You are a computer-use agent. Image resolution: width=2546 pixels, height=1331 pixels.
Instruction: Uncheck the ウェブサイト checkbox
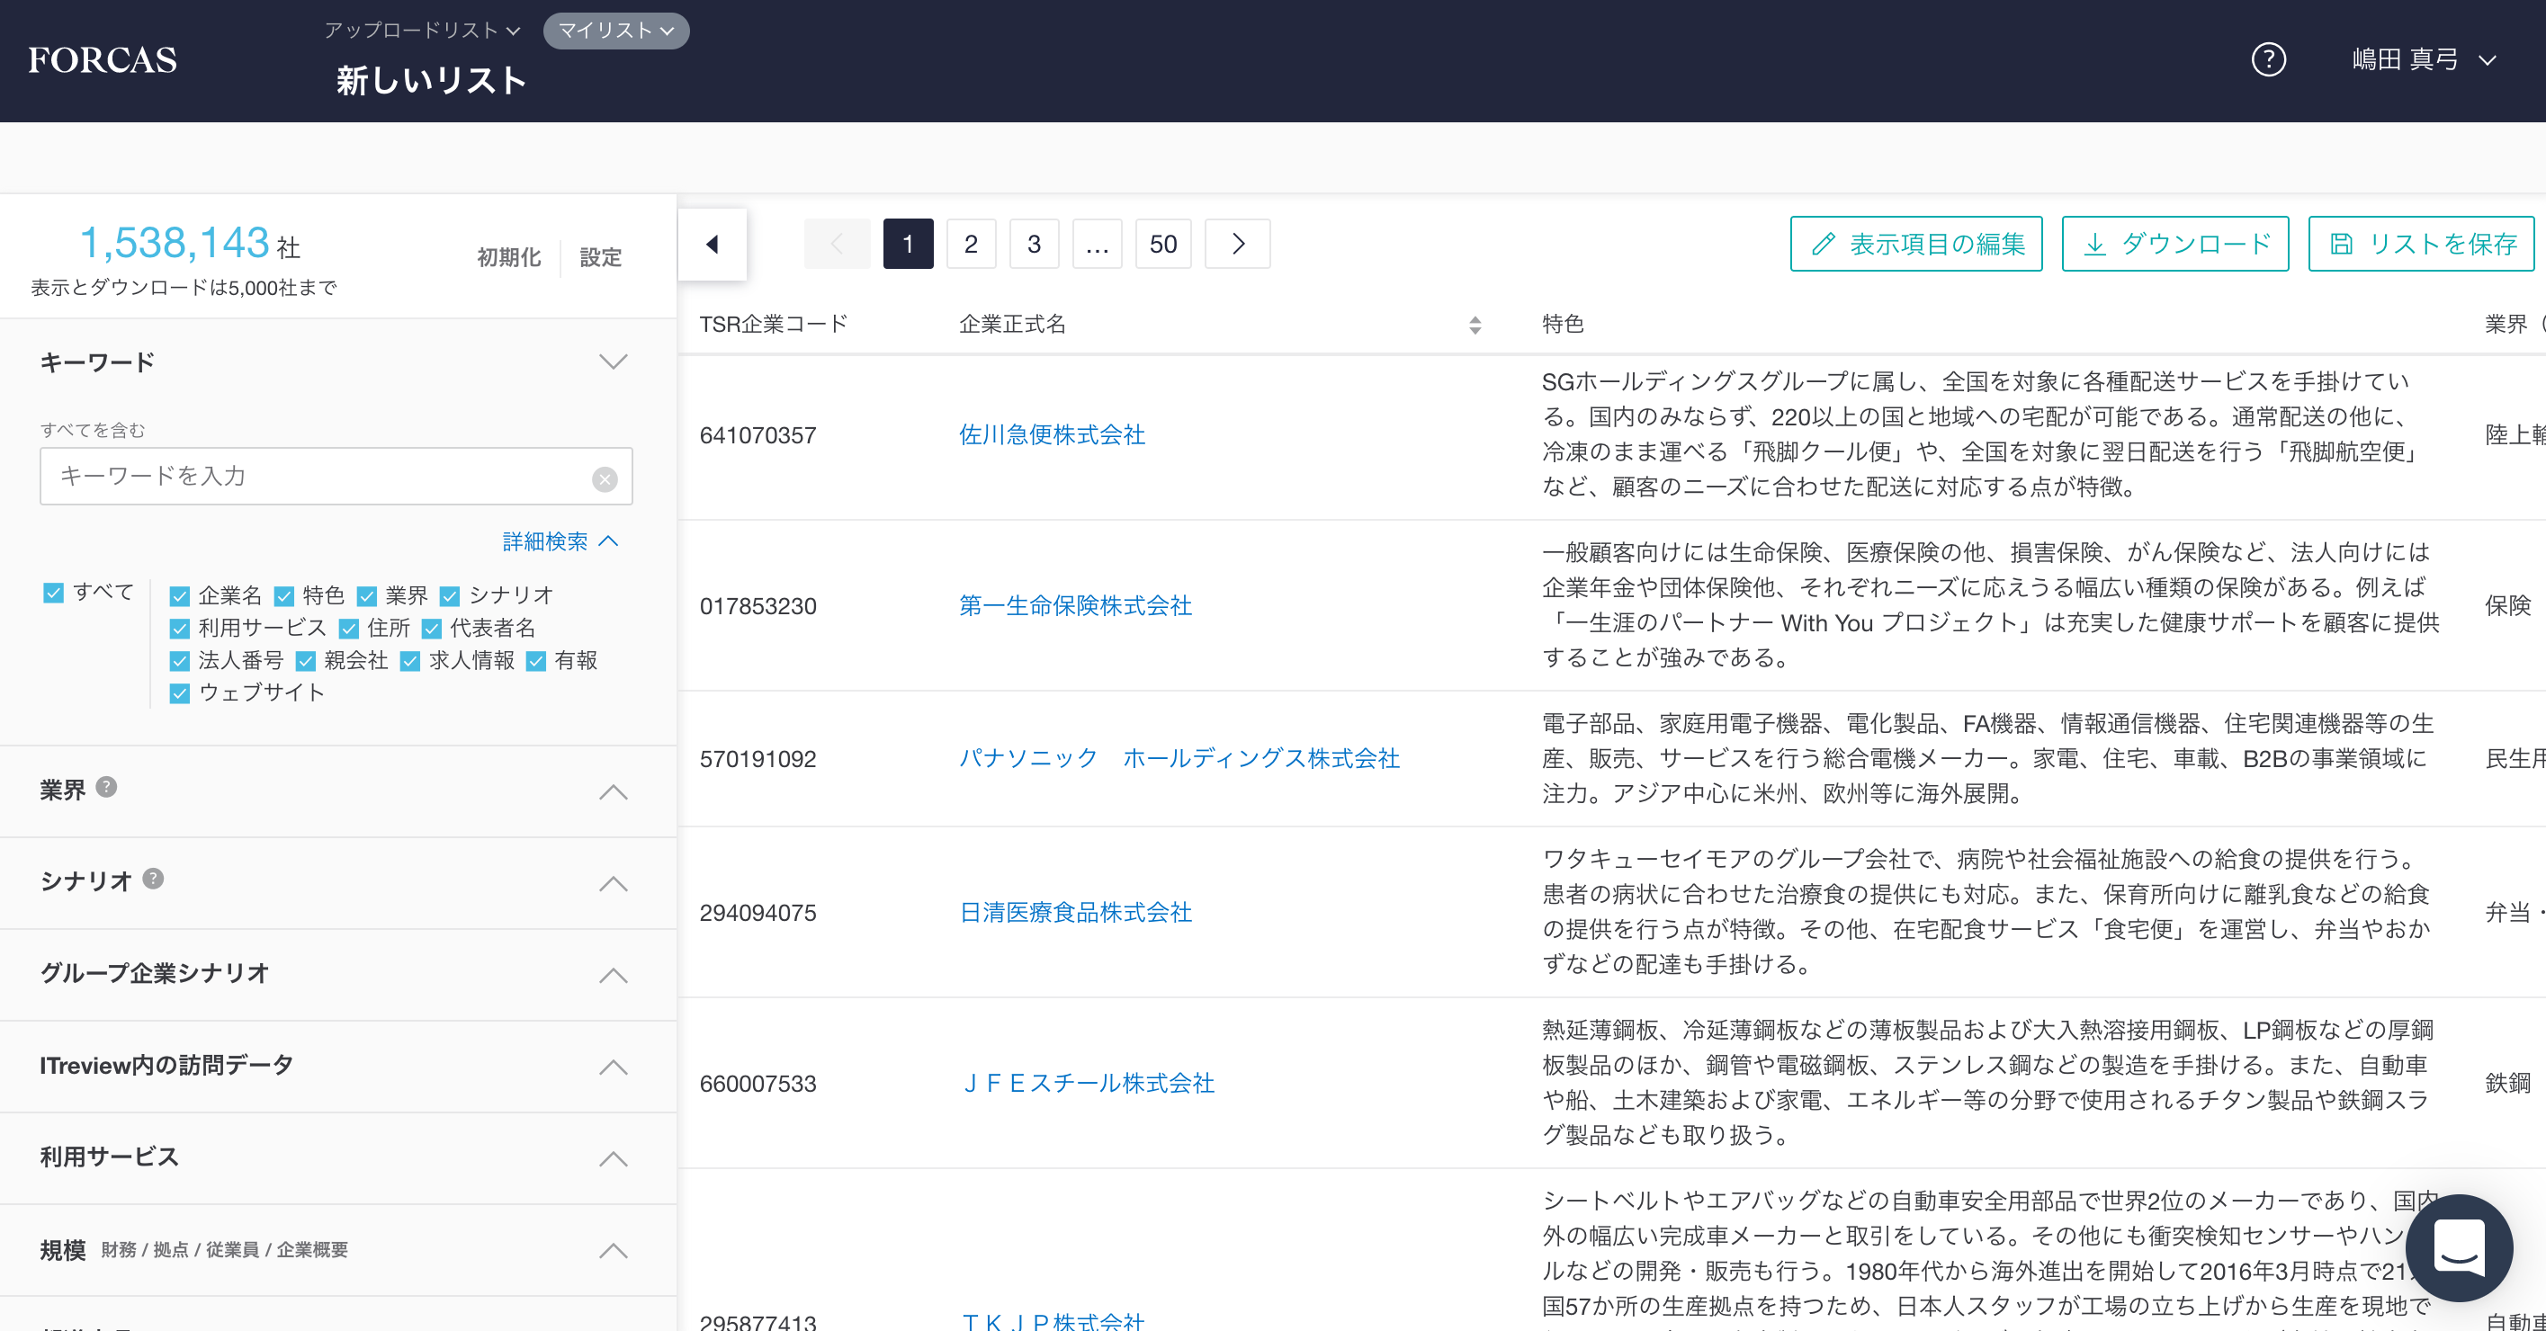[180, 692]
